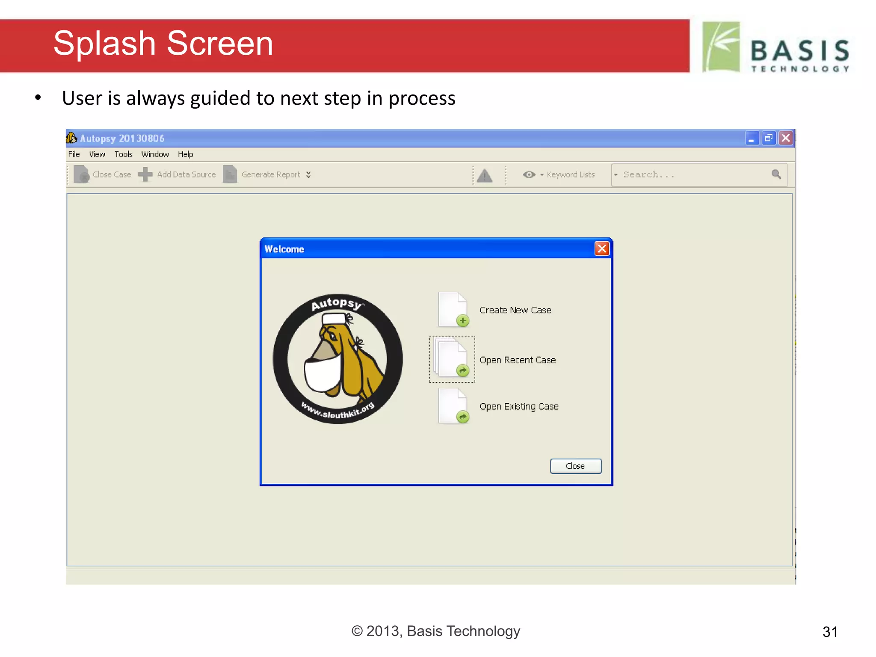Click the magnifier icon in search box
The height and width of the screenshot is (657, 876).
coord(776,174)
